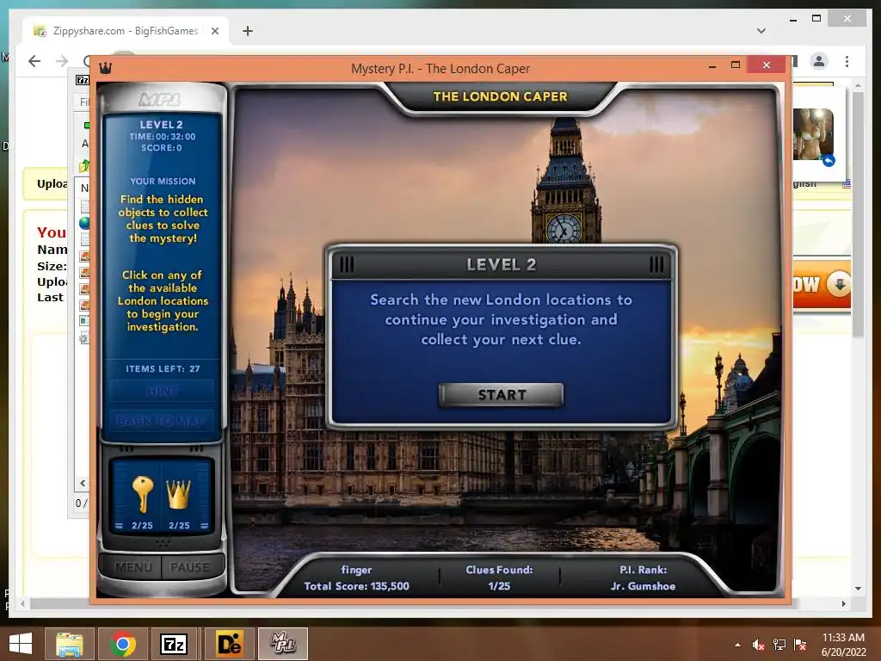Image resolution: width=881 pixels, height=661 pixels.
Task: Click the muted volume tray icon
Action: click(758, 645)
